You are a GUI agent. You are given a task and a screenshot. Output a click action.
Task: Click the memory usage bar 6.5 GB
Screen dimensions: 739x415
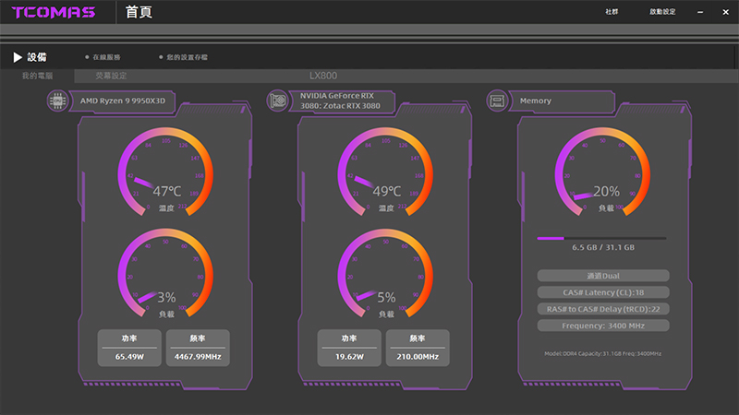tap(601, 238)
